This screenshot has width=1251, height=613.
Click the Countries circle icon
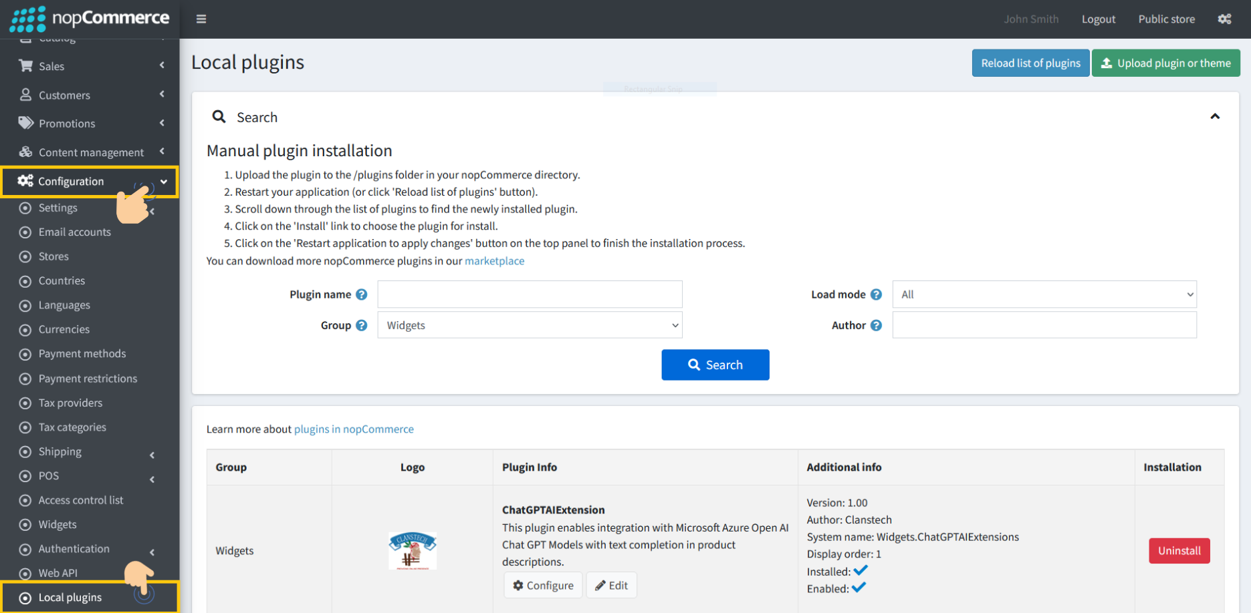[25, 281]
